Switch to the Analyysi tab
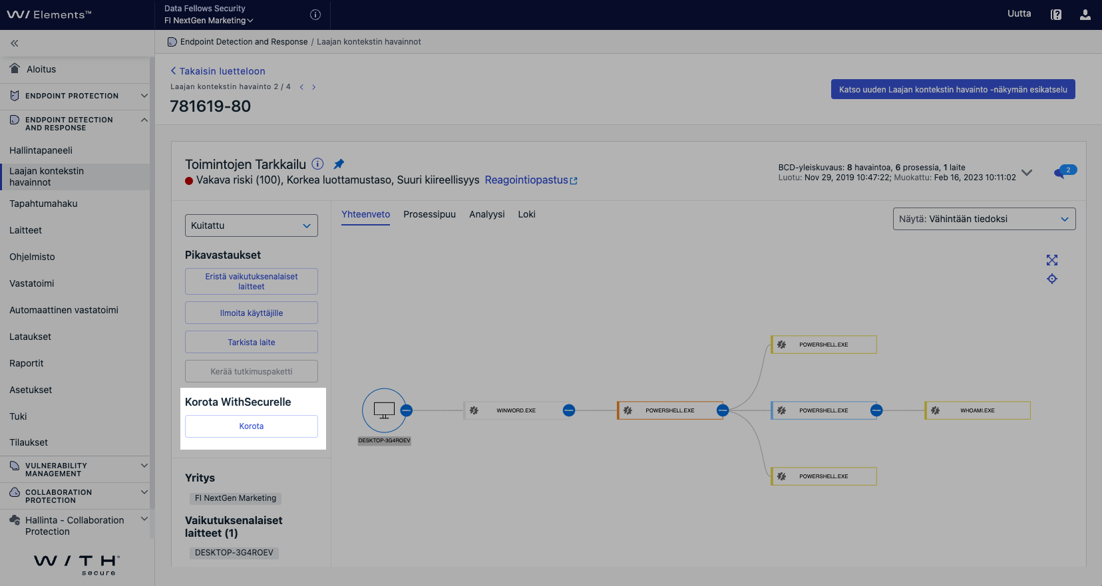 [x=486, y=214]
